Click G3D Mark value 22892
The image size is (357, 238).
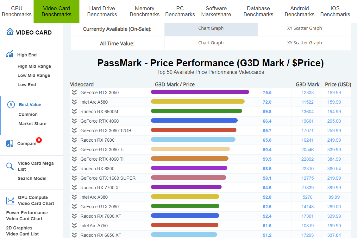coord(307,159)
